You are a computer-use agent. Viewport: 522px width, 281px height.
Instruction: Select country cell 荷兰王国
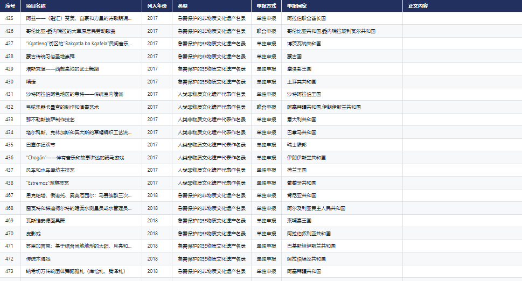click(x=297, y=170)
